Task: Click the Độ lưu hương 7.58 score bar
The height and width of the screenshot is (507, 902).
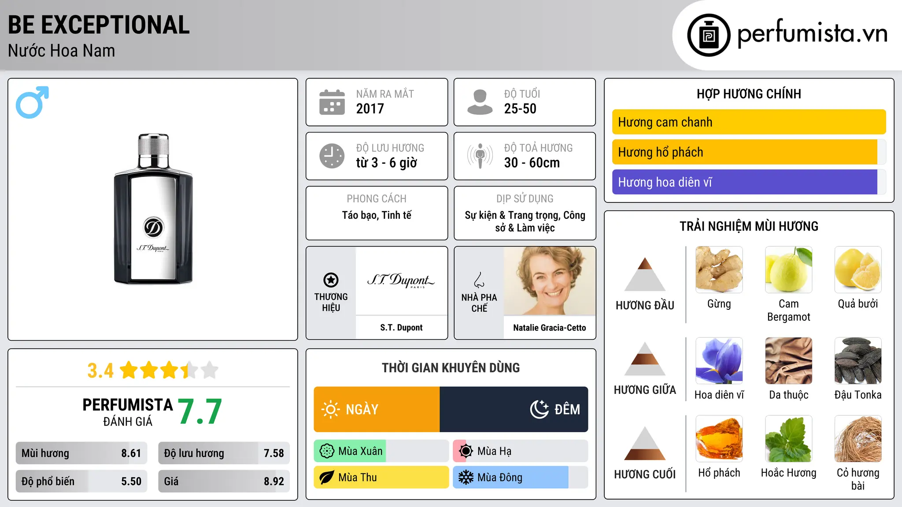Action: click(224, 453)
